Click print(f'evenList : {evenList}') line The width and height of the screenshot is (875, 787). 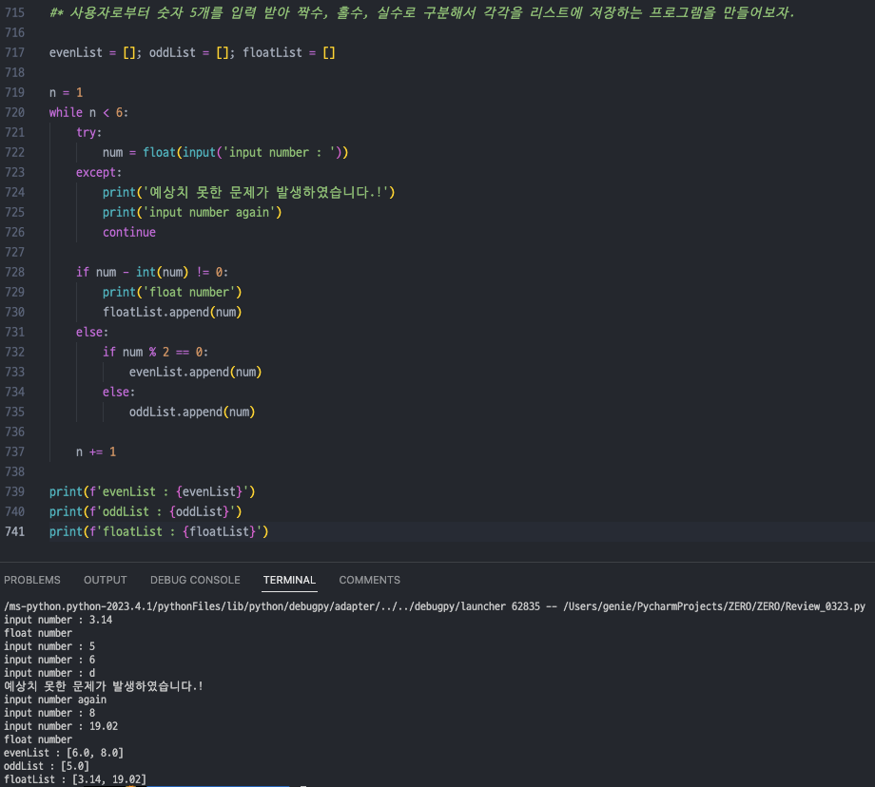(152, 492)
